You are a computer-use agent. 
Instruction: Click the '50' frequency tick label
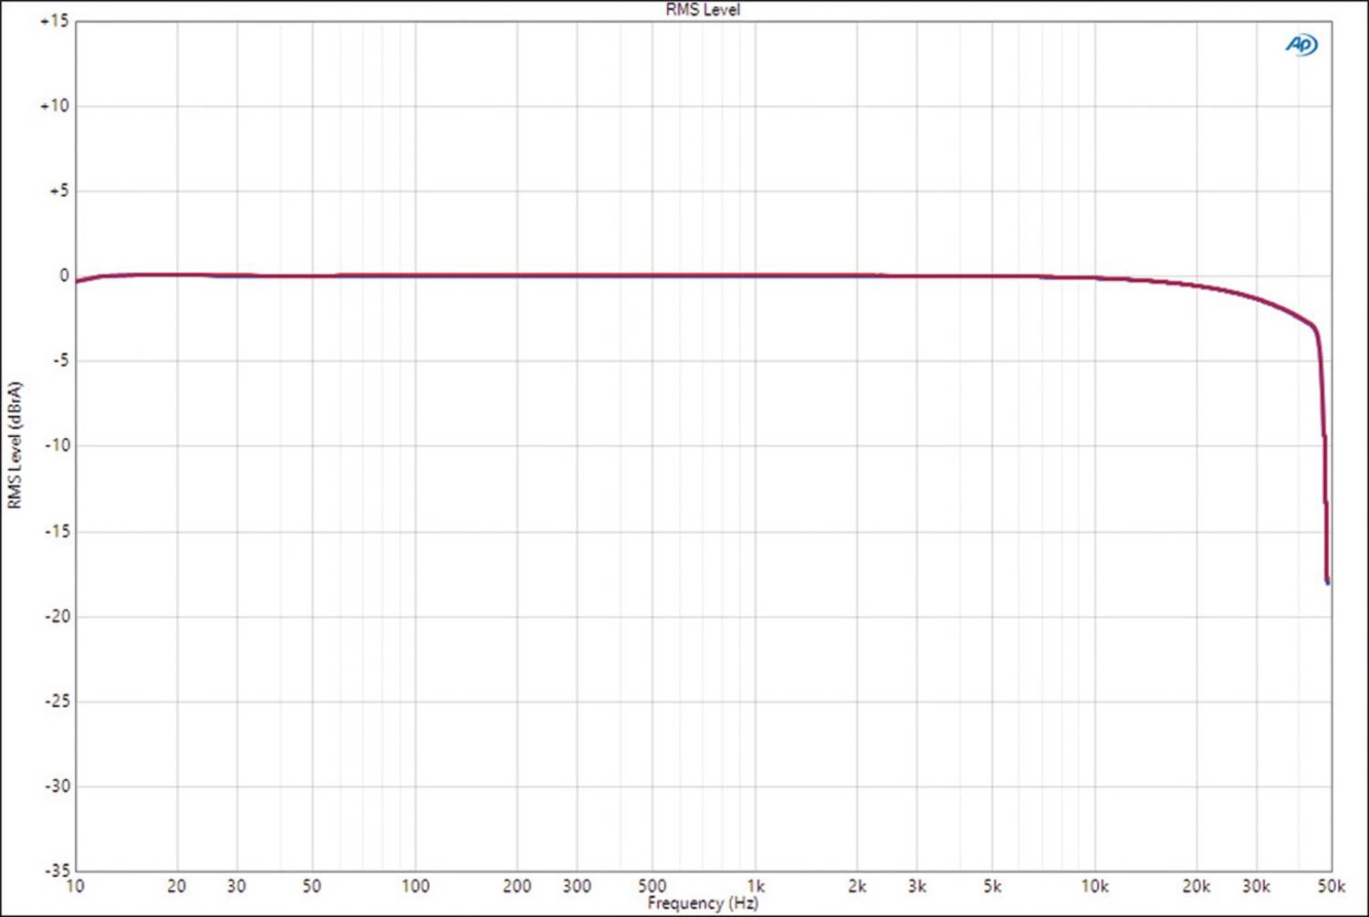point(311,886)
